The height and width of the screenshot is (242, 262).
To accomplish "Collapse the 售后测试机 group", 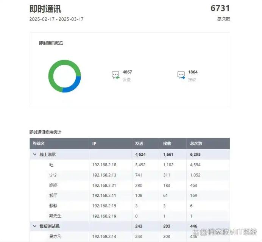I will tap(35, 226).
